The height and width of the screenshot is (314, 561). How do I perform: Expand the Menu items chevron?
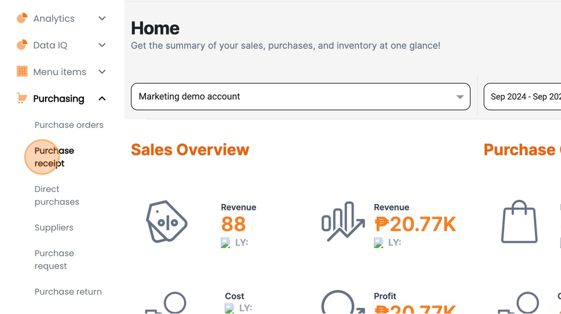(x=102, y=72)
